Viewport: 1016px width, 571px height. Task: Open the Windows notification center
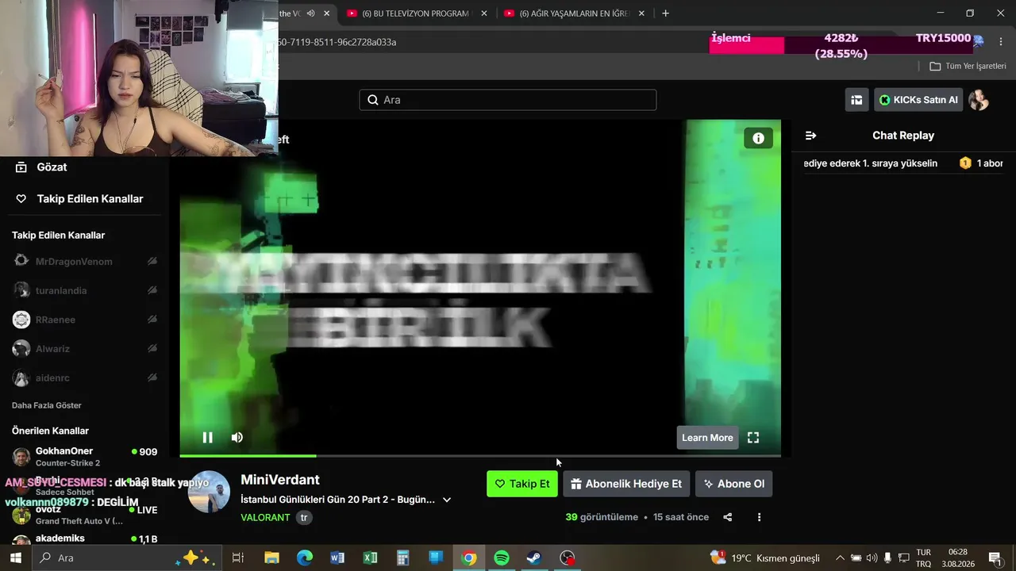click(995, 558)
